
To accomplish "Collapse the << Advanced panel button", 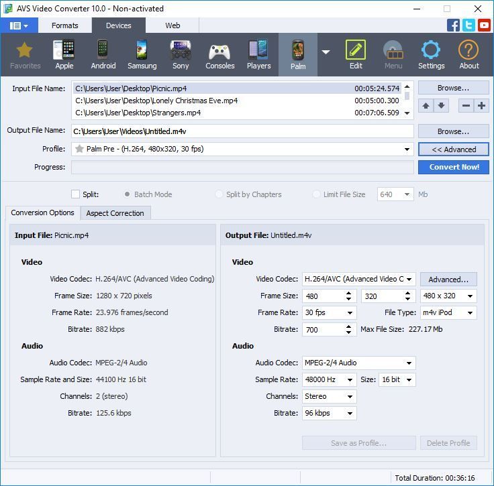I will 453,149.
